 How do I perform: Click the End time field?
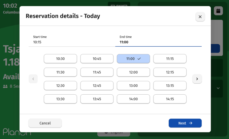click(158, 40)
